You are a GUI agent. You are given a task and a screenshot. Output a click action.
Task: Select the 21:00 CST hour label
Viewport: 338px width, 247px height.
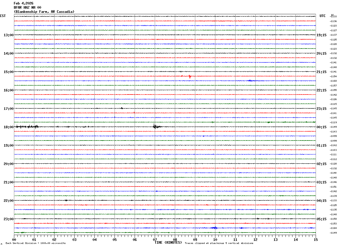9,182
